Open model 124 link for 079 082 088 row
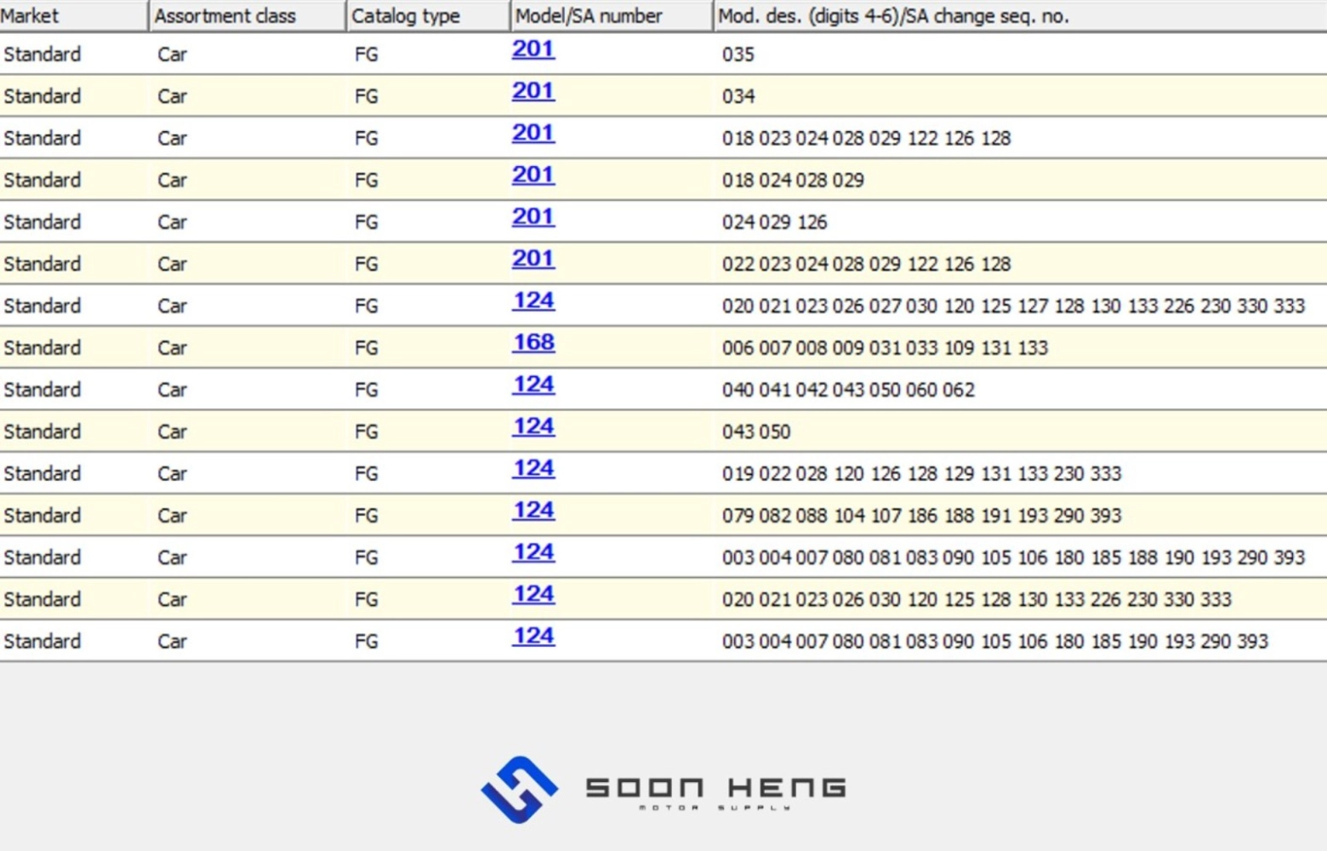 coord(533,510)
